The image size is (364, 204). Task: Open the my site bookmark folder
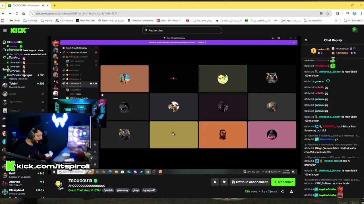click(47, 20)
